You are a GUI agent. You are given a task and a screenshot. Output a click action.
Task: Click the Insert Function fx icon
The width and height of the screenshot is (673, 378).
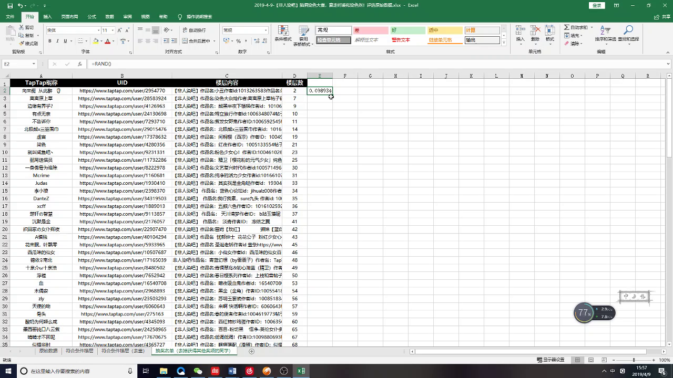pyautogui.click(x=79, y=64)
